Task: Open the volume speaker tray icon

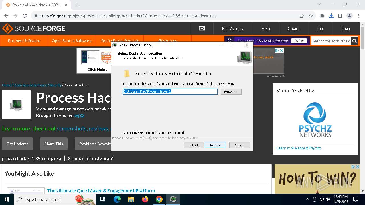Action: pos(328,199)
